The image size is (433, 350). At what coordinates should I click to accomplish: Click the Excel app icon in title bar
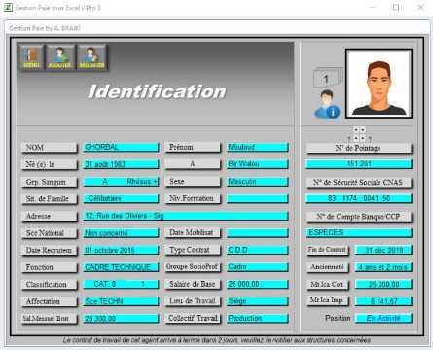(8, 7)
